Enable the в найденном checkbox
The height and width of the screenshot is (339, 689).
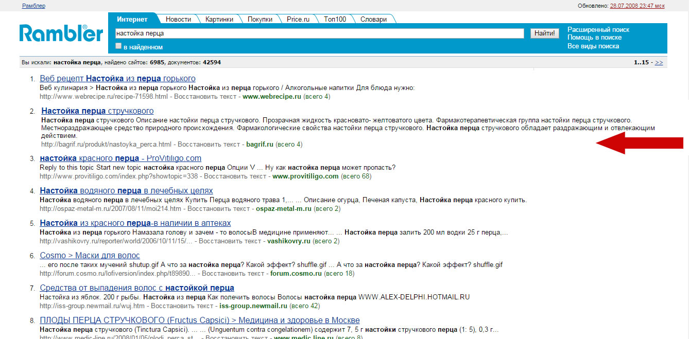(118, 46)
